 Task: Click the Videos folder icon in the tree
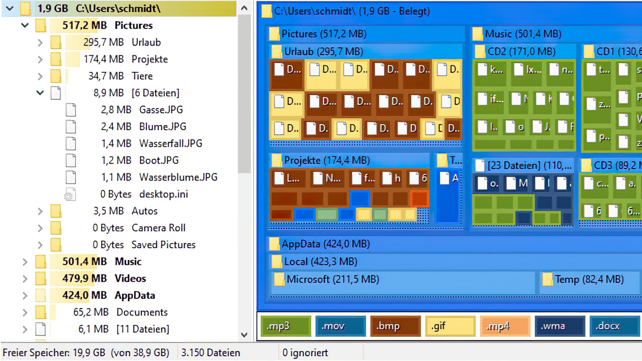tap(41, 278)
